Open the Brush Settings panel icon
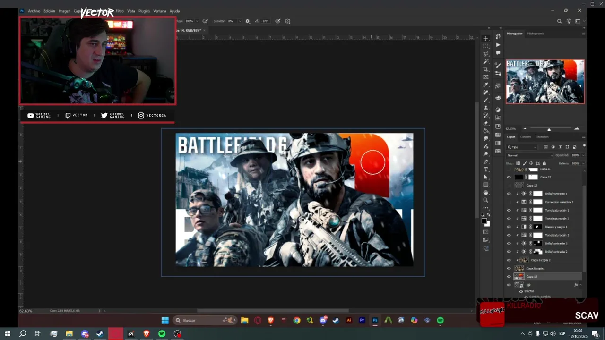This screenshot has width=605, height=340. [x=498, y=65]
